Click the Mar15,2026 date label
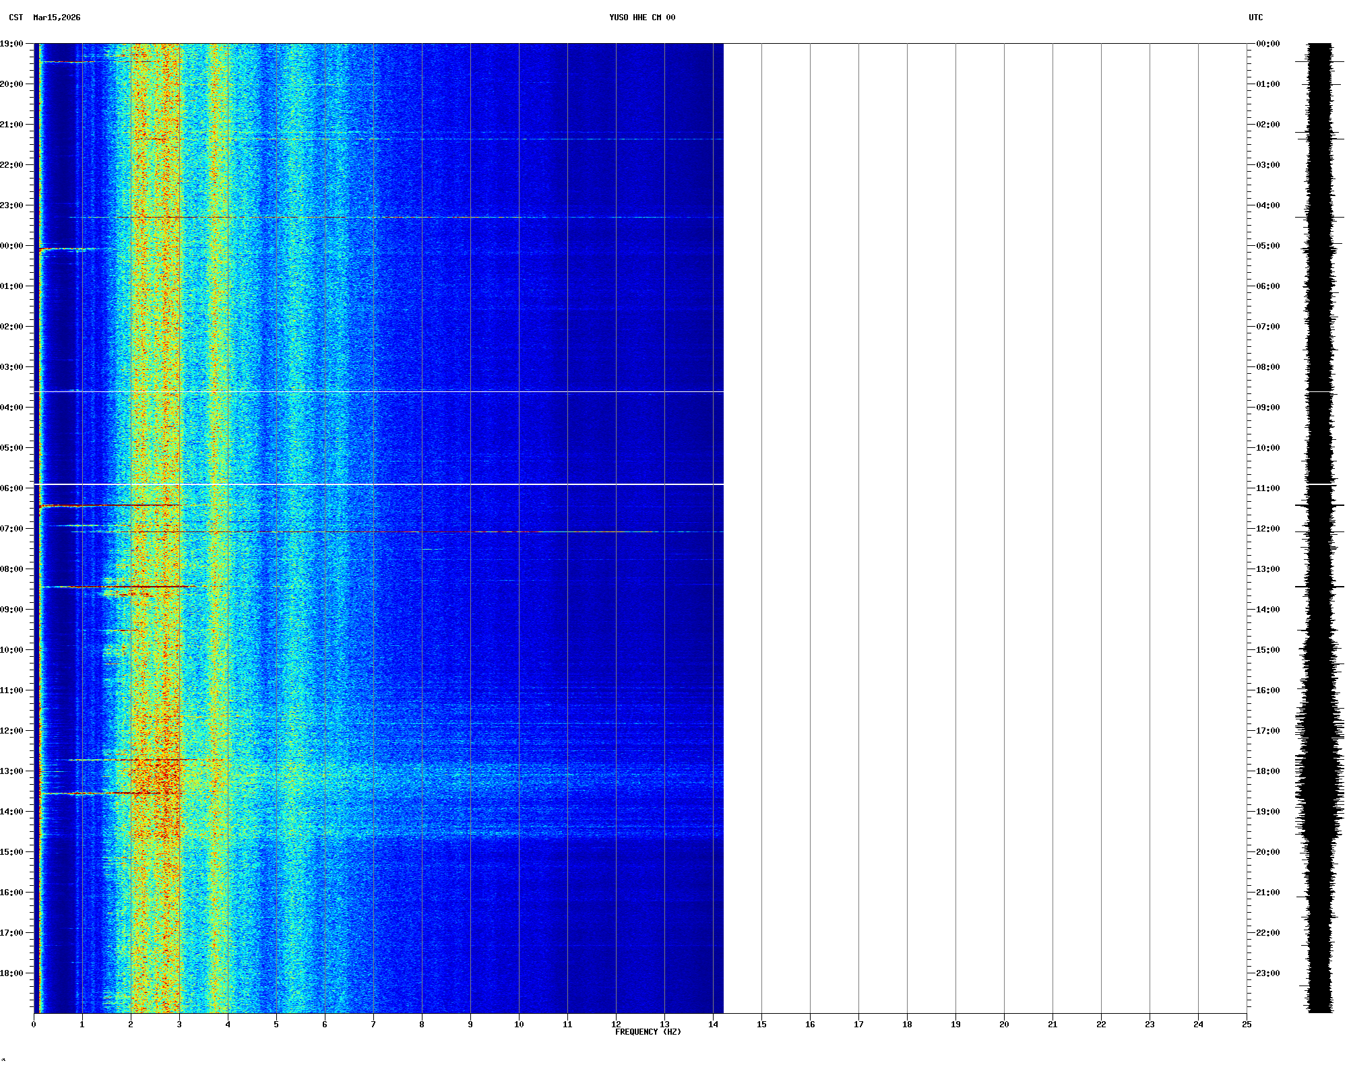 (57, 18)
